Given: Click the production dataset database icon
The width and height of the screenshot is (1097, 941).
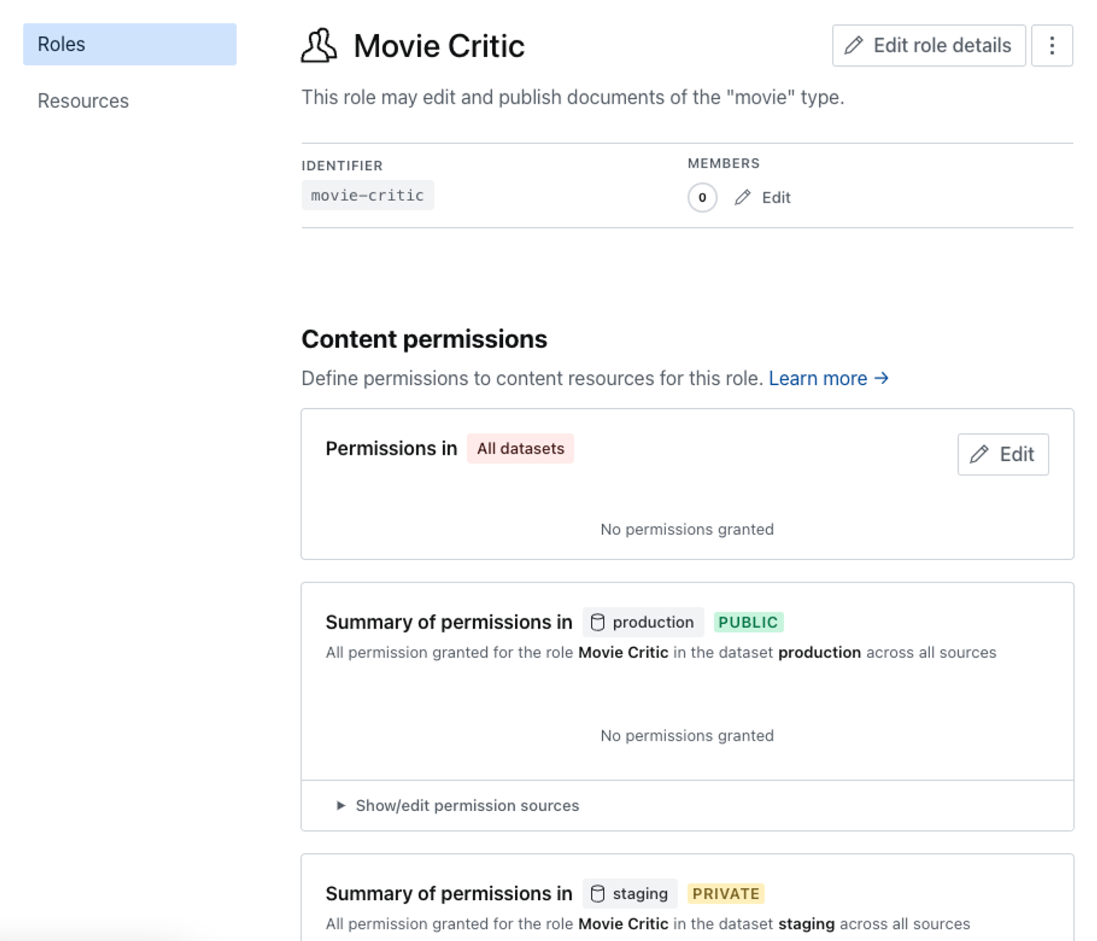Looking at the screenshot, I should click(x=597, y=622).
